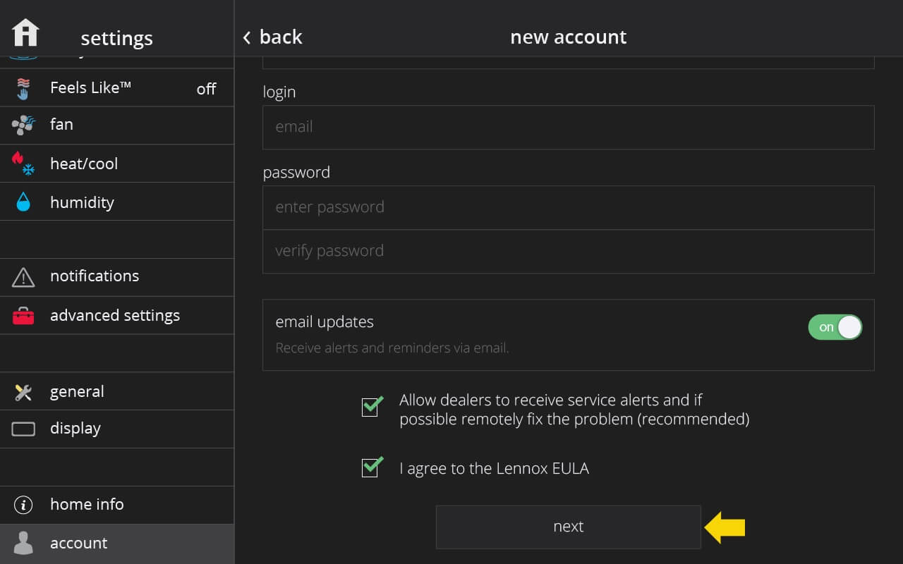Select the account menu item

[117, 544]
